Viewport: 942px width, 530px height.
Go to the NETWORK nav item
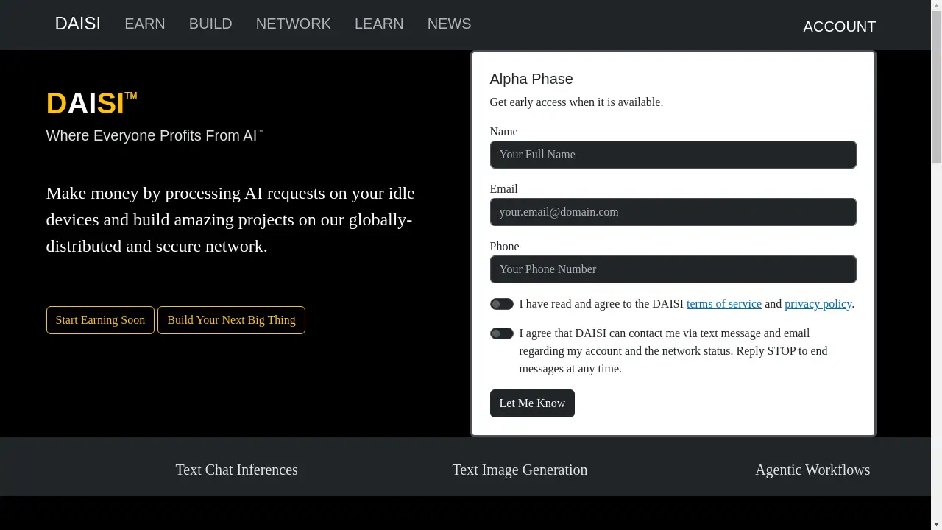(x=294, y=24)
